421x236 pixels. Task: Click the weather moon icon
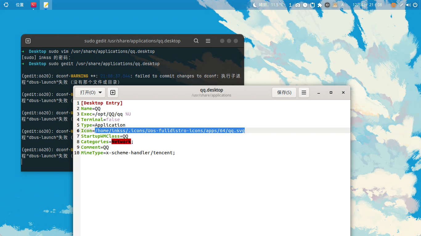tap(255, 5)
